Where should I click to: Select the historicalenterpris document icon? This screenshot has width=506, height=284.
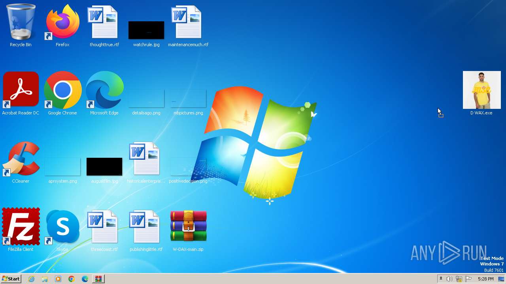146,162
